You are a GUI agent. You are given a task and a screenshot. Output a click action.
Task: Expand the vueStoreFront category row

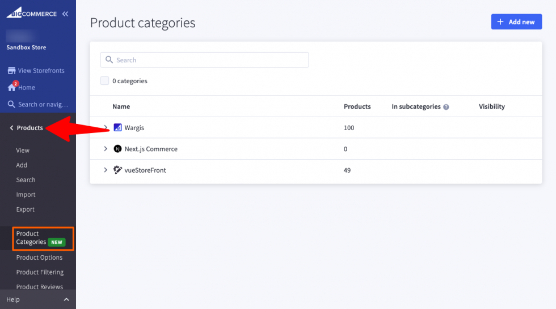tap(105, 170)
